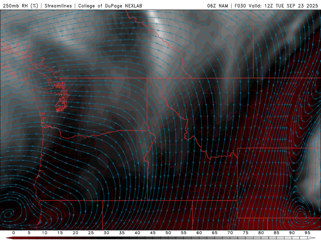Click the "250mb RH (%)" title text
Screen dimensions: 321x240
coord(21,6)
